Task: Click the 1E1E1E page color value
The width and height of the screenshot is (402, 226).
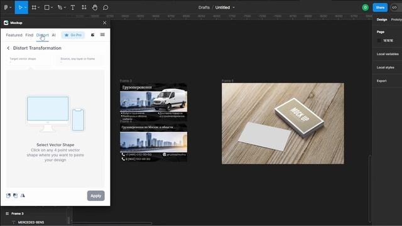Action: (388, 40)
